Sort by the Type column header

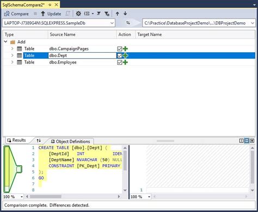click(26, 34)
